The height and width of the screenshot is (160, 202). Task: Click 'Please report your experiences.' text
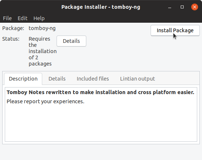tap(46, 101)
